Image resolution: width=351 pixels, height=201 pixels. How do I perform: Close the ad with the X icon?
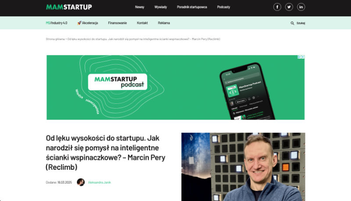(x=303, y=57)
